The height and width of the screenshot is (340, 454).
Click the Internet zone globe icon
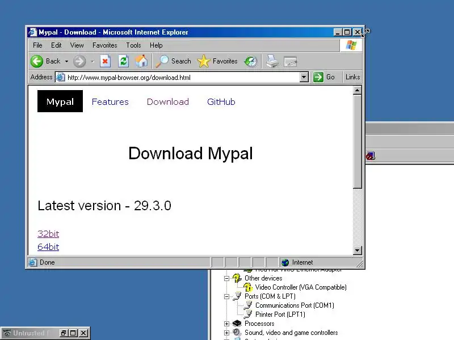coord(285,262)
